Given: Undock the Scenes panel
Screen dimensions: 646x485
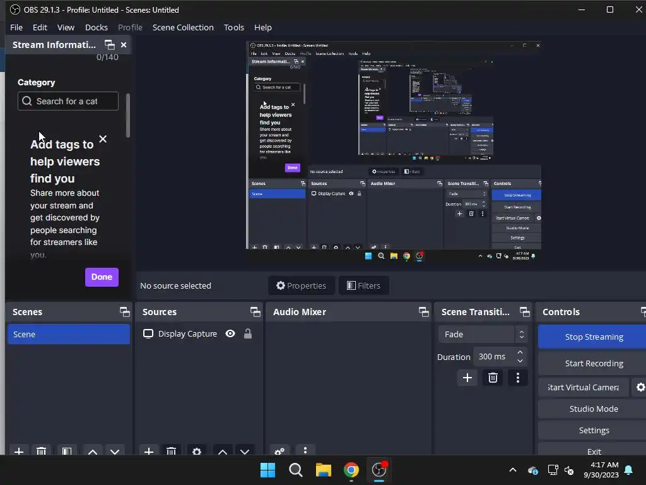Looking at the screenshot, I should [124, 312].
